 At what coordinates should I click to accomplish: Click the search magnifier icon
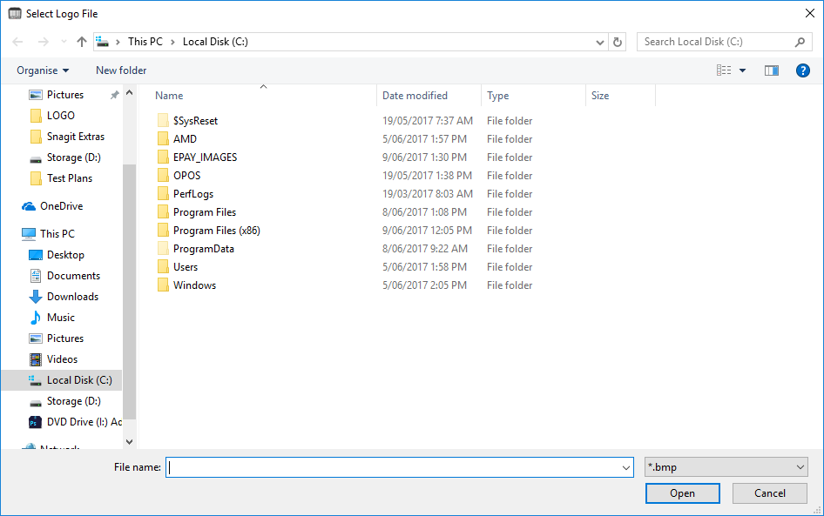coord(800,42)
